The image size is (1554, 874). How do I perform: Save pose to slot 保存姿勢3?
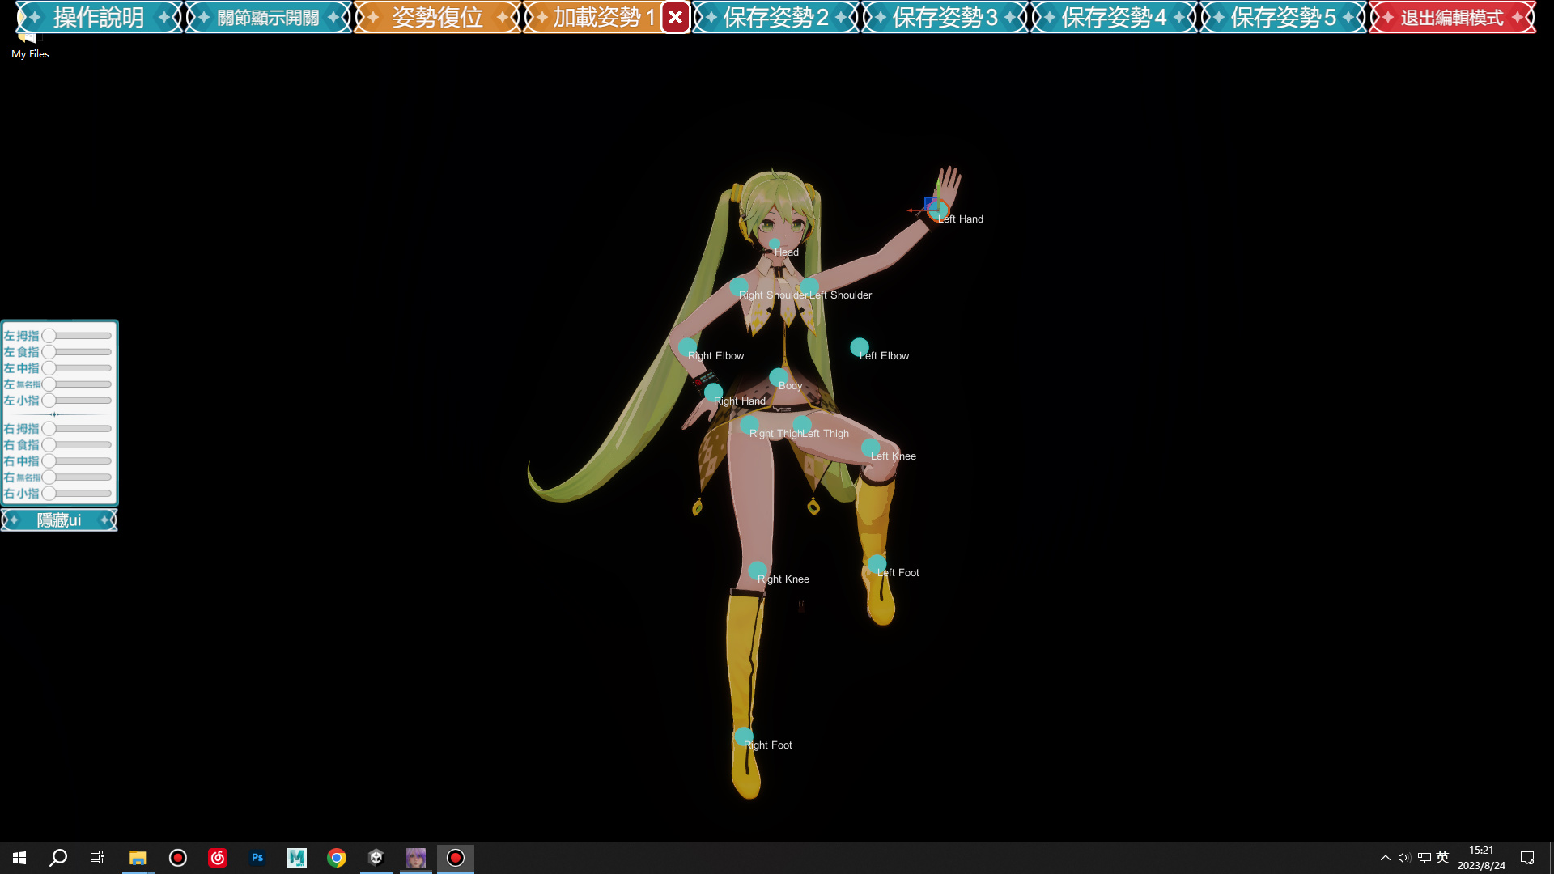(945, 17)
